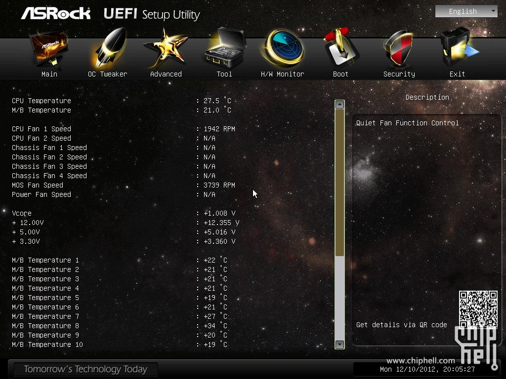The width and height of the screenshot is (506, 379).
Task: Open Advanced via the gold star icon
Action: (166, 48)
